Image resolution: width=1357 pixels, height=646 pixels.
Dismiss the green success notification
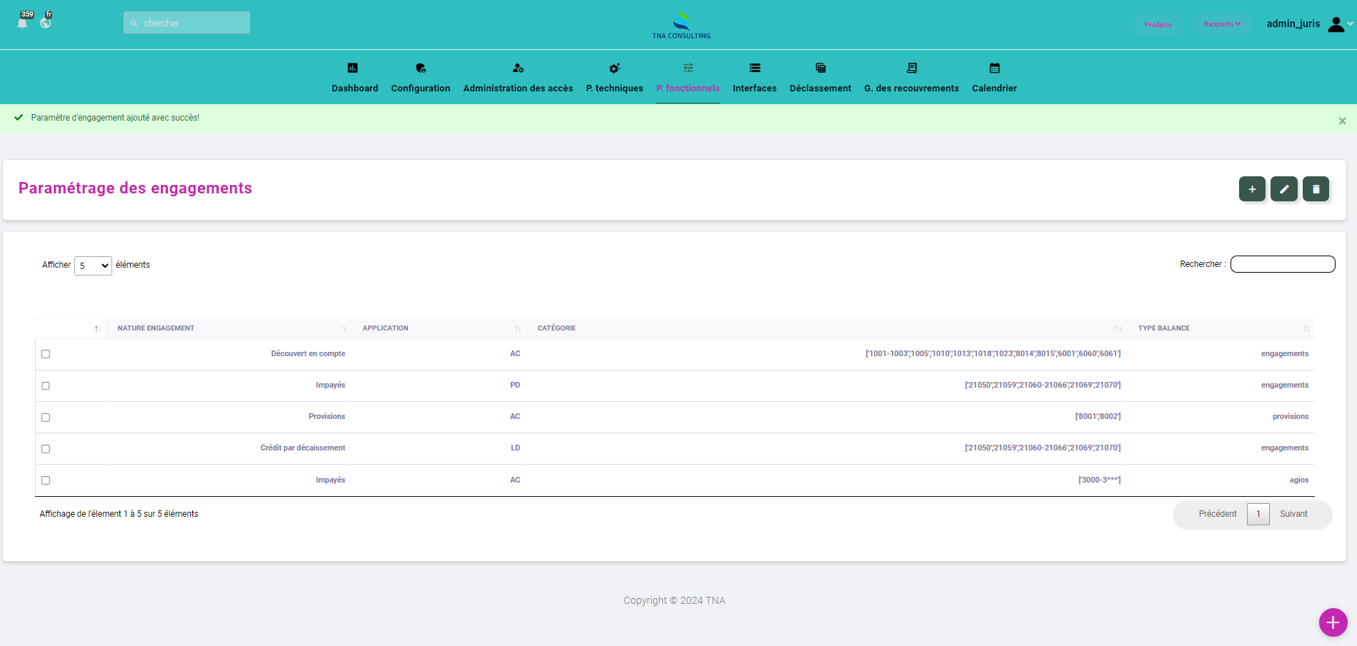tap(1342, 121)
